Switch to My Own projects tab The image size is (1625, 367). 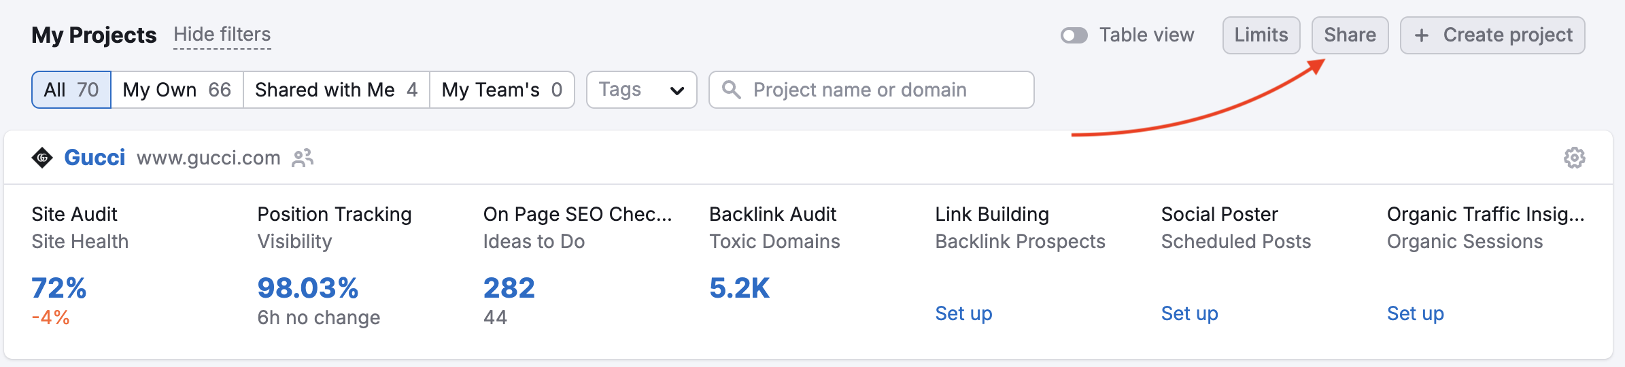point(177,90)
